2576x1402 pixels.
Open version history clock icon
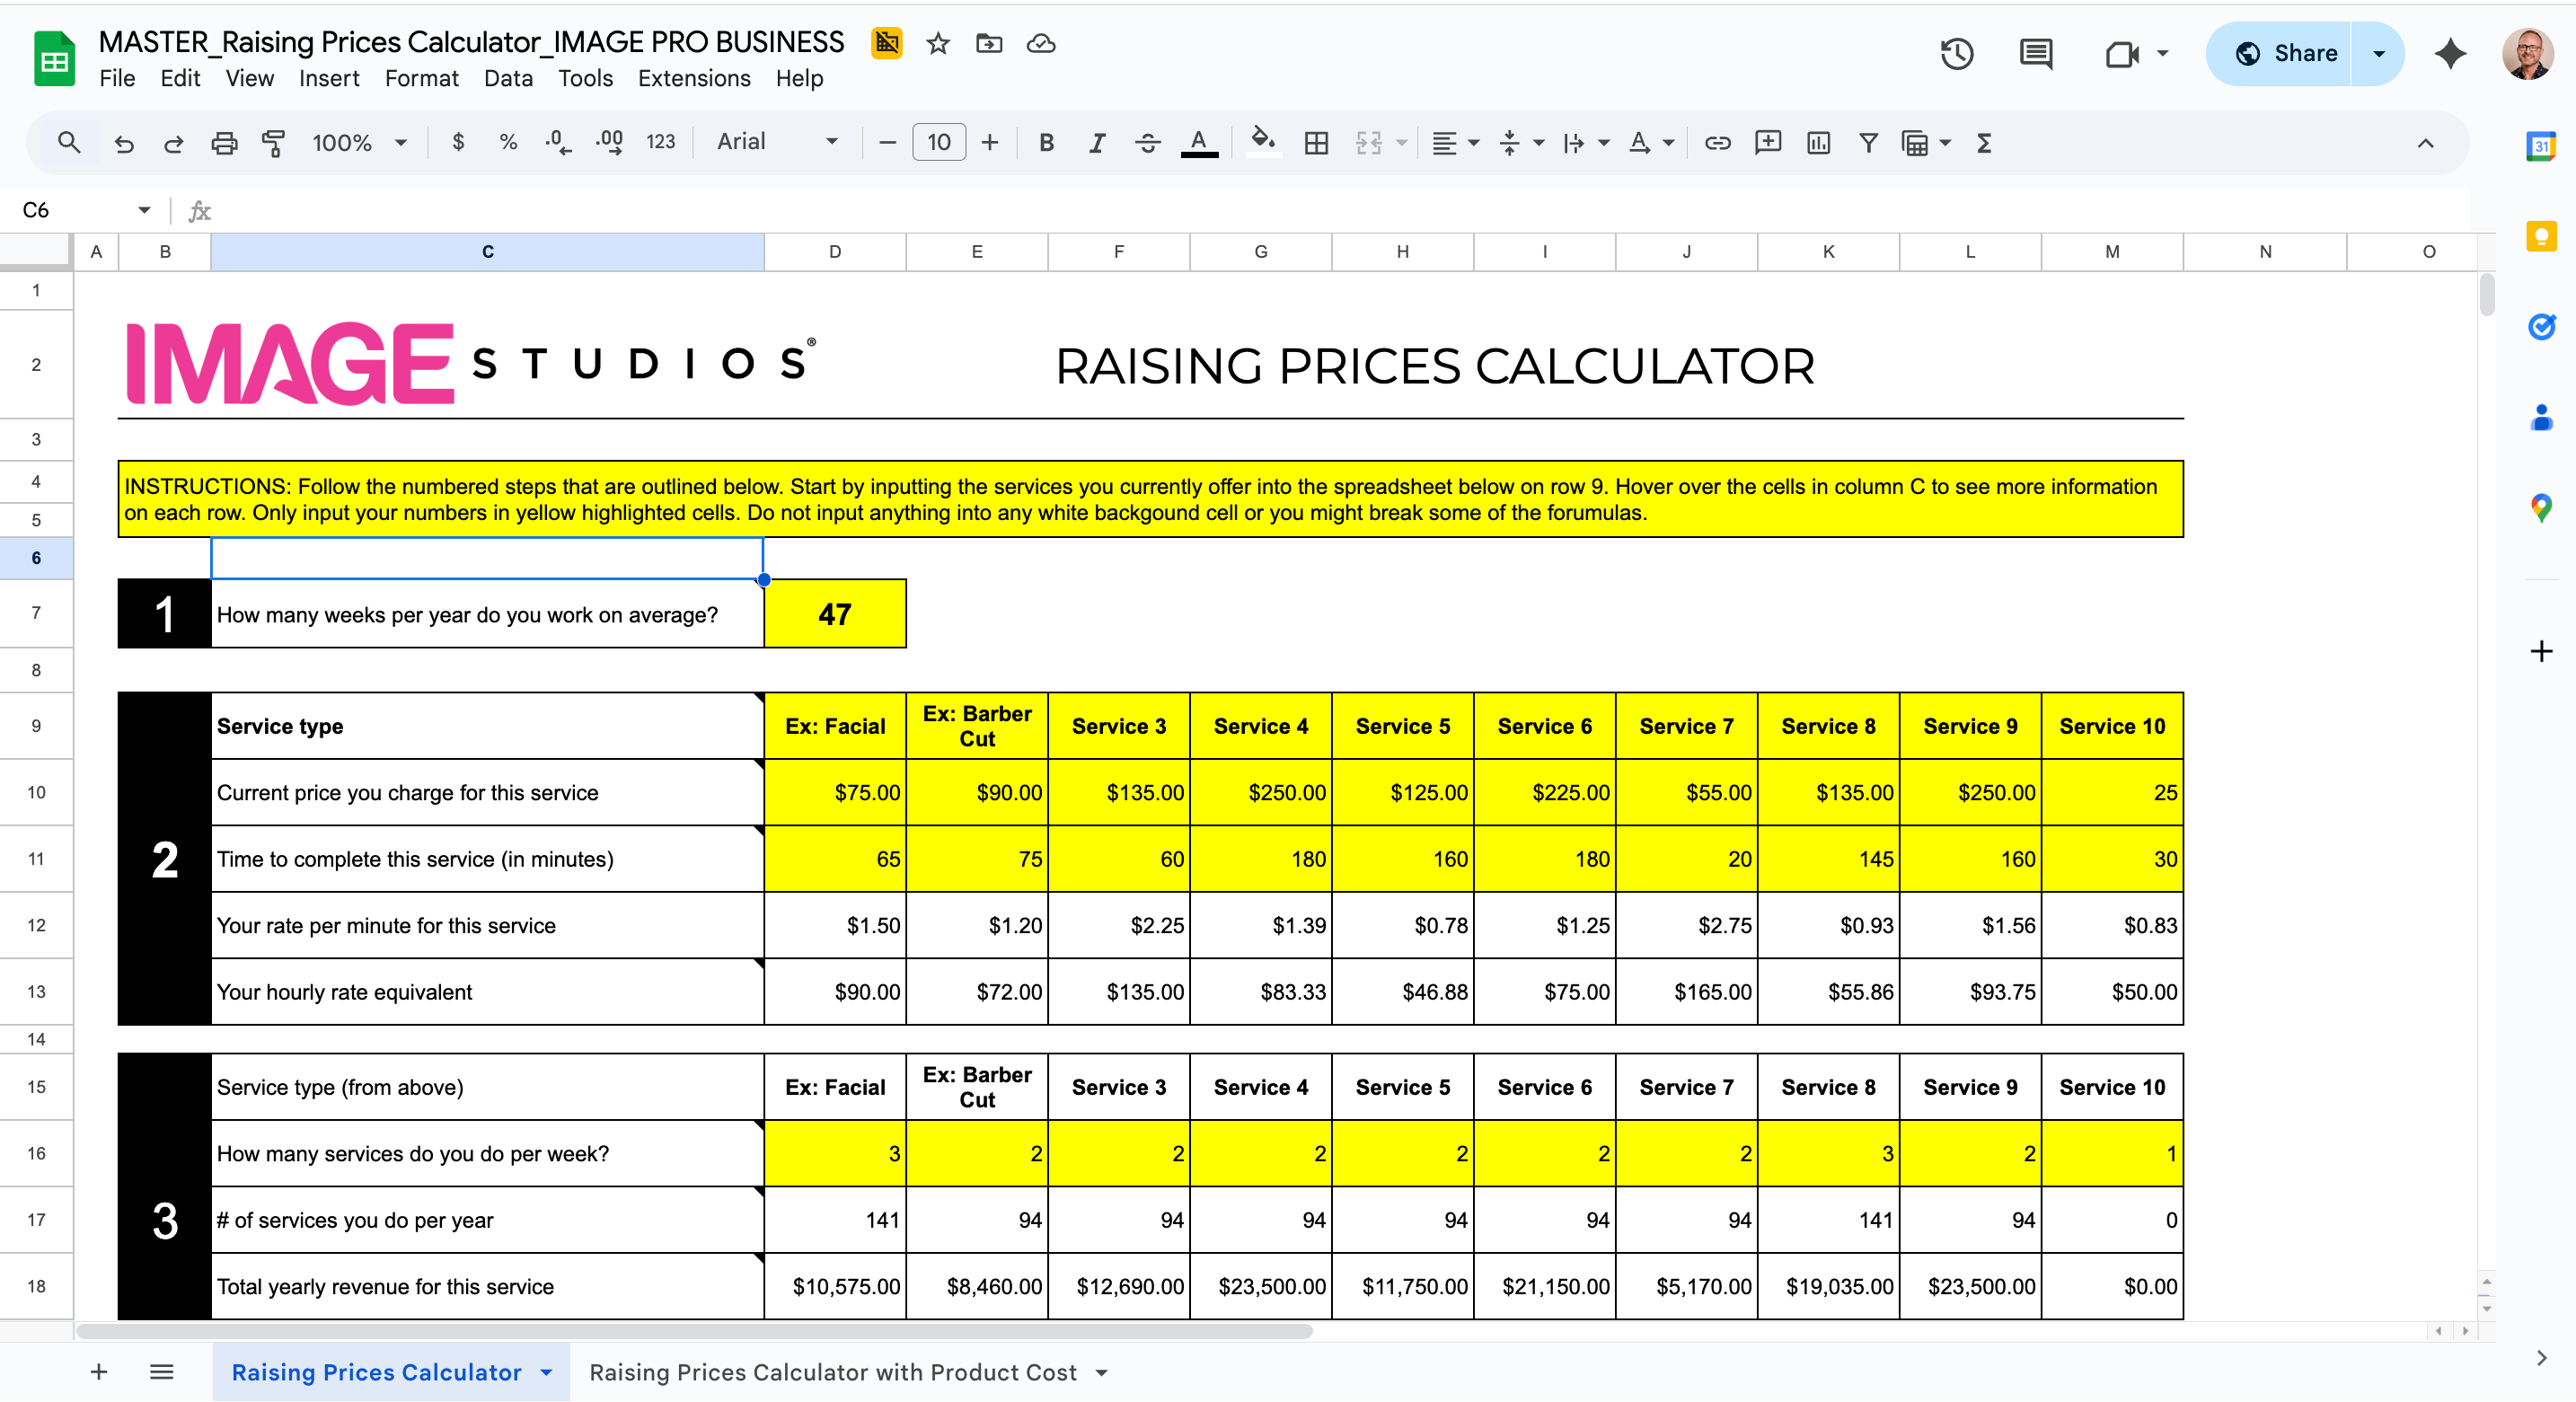point(1956,54)
